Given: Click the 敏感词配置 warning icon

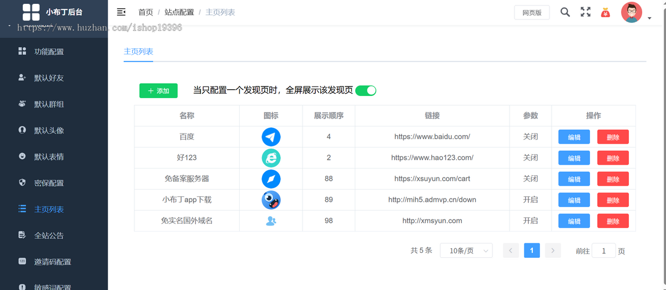Looking at the screenshot, I should (x=22, y=287).
